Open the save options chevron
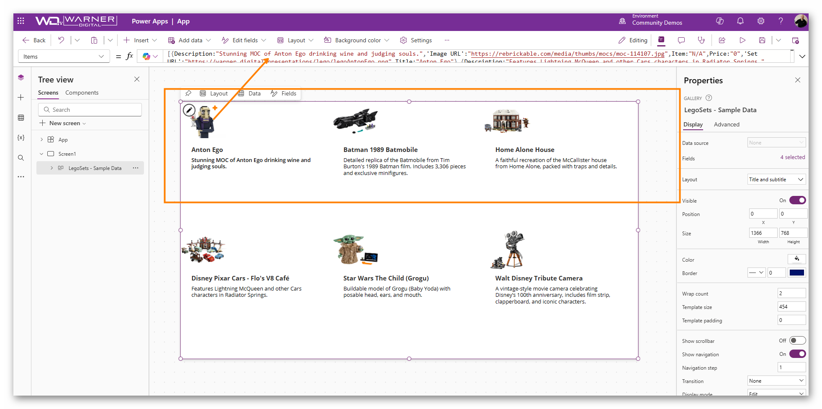 click(778, 40)
